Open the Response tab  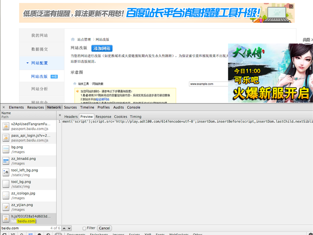tap(103, 117)
